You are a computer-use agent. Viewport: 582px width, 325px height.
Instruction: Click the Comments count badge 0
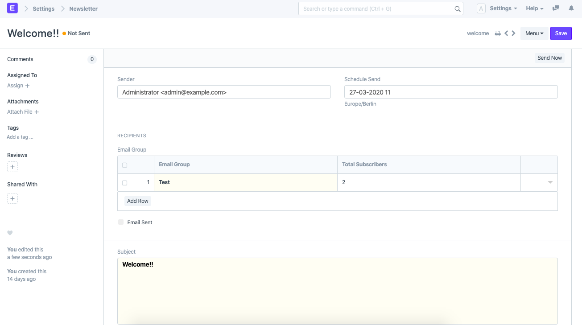[x=92, y=59]
